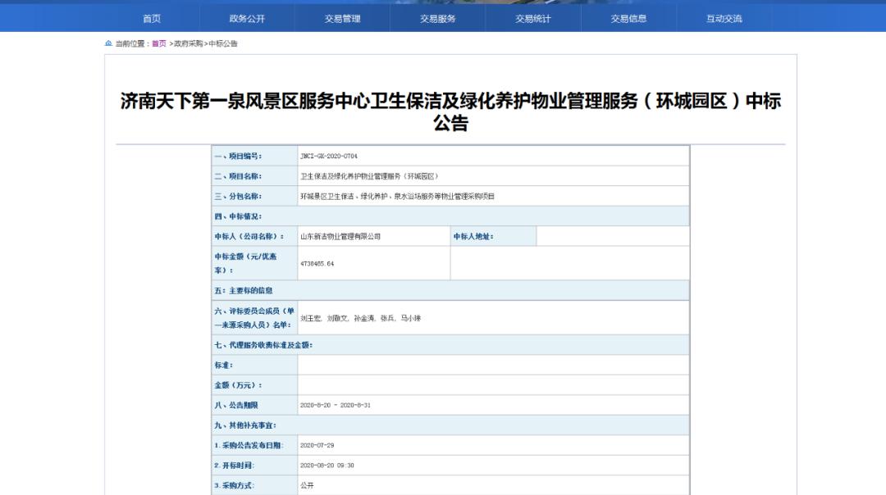
Task: Click the home icon beside 当前位置
Action: (108, 43)
